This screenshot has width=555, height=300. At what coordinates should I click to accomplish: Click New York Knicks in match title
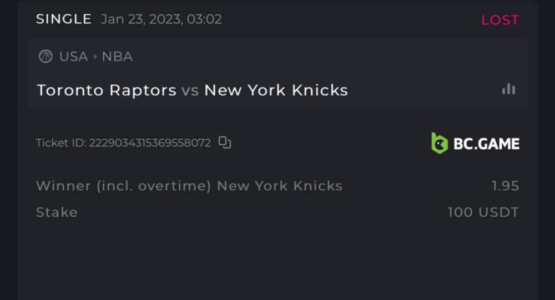coord(276,90)
